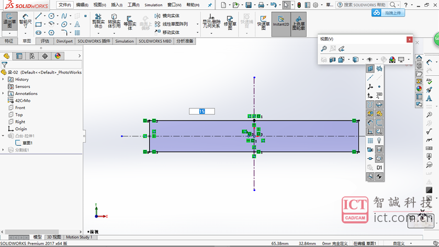This screenshot has width=439, height=247.
Task: Click the Undo arrow icon
Action: click(273, 5)
